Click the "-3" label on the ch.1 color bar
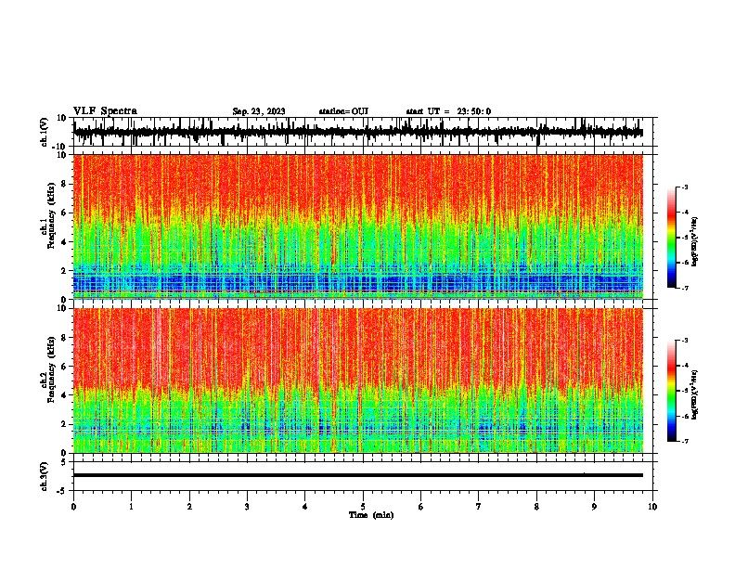735x568 pixels. point(684,187)
